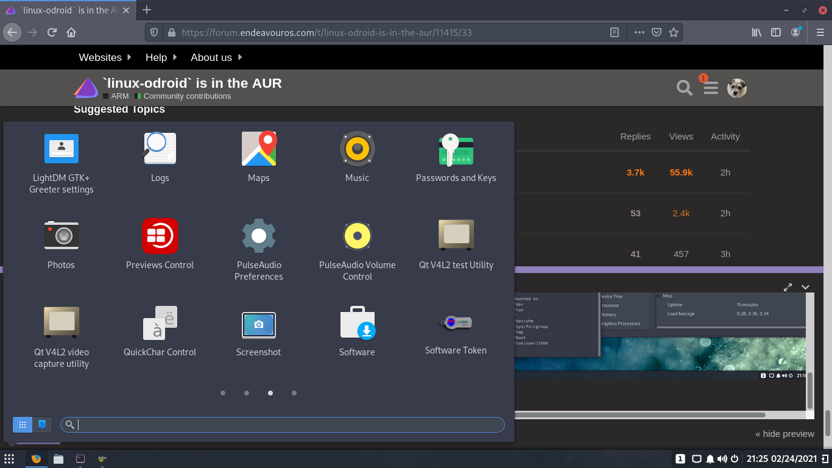The width and height of the screenshot is (832, 468).
Task: Open Community contributions category link
Action: pos(183,96)
